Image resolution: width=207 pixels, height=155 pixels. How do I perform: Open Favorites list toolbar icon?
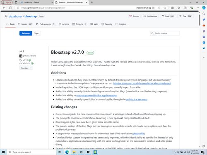coord(179,8)
